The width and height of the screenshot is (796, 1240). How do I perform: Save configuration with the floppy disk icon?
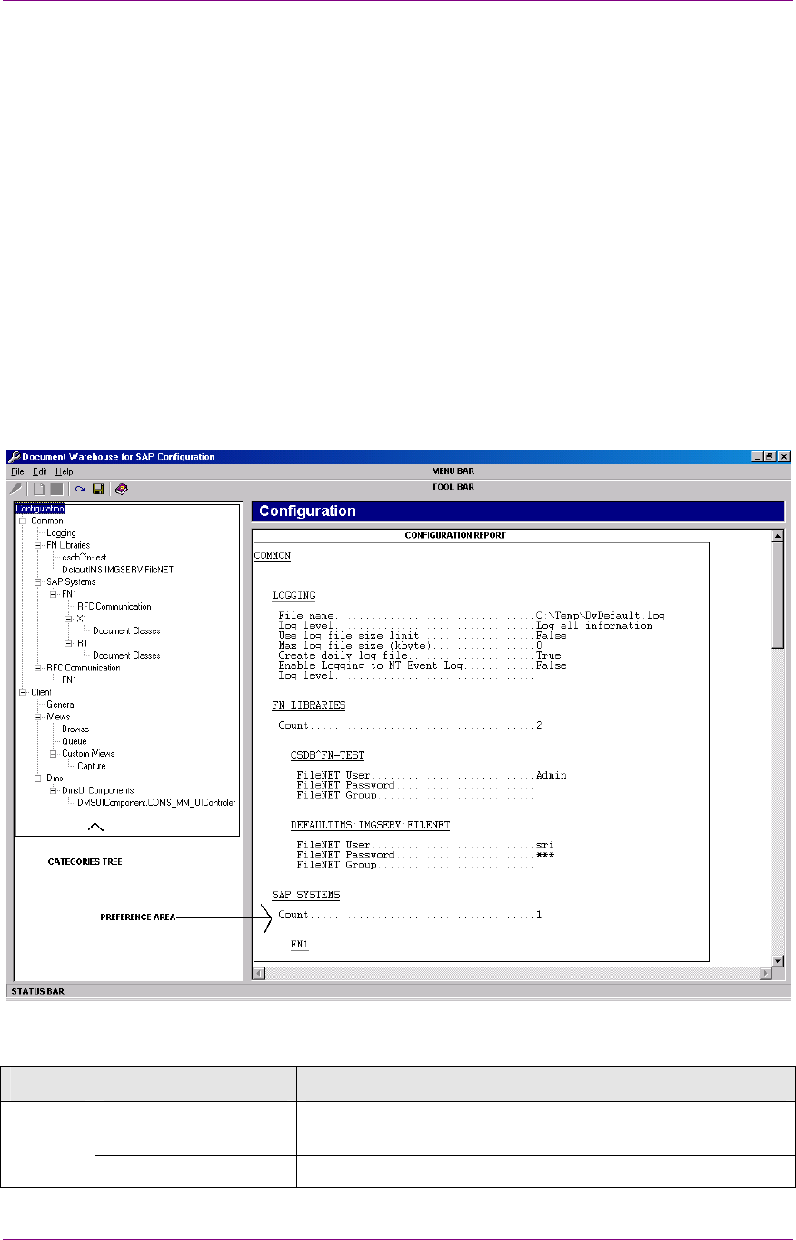tap(98, 488)
